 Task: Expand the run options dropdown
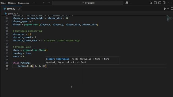pyautogui.click(x=168, y=9)
